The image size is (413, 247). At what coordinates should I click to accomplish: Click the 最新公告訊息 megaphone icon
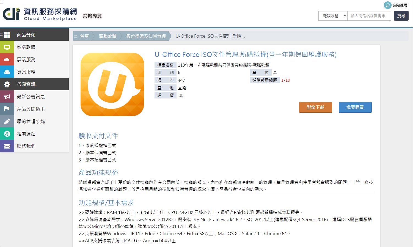pos(7,97)
